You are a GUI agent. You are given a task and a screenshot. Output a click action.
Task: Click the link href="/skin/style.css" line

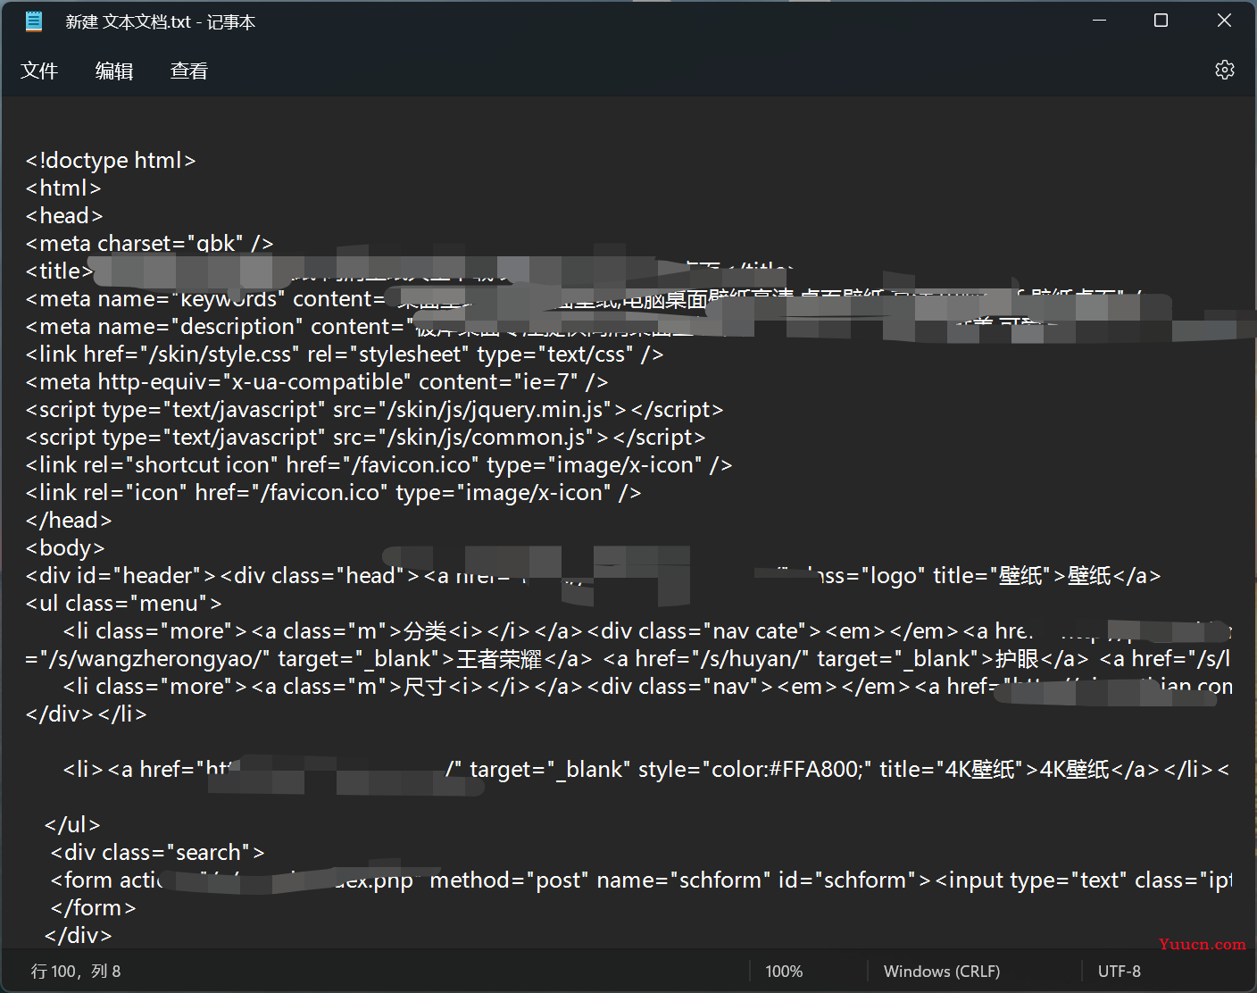click(x=345, y=354)
